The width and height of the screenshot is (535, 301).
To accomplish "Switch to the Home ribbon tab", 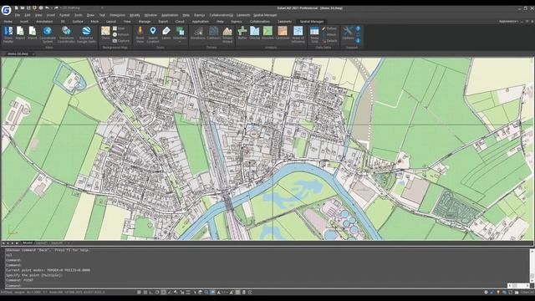I will pos(8,22).
